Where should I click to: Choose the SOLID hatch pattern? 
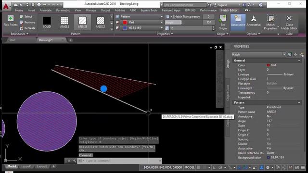point(47,23)
